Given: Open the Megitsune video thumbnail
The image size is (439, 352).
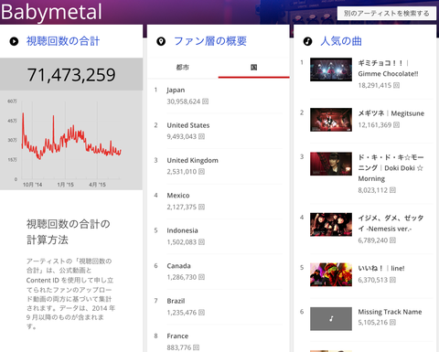Looking at the screenshot, I should coord(331,120).
